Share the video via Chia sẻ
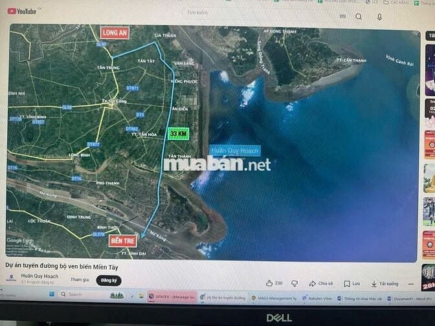This screenshot has width=435, height=326. [321, 283]
